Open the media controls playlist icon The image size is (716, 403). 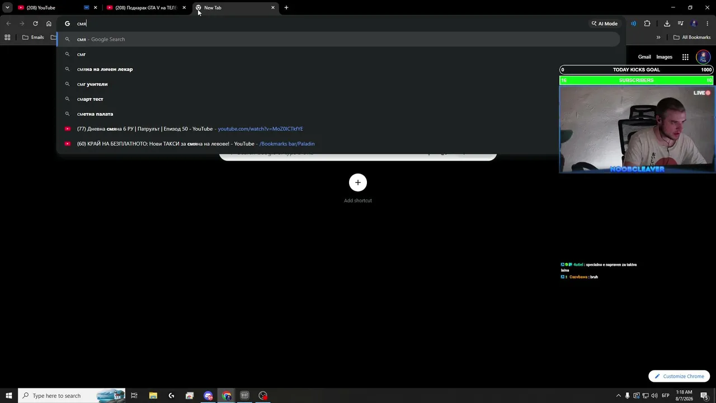point(680,24)
